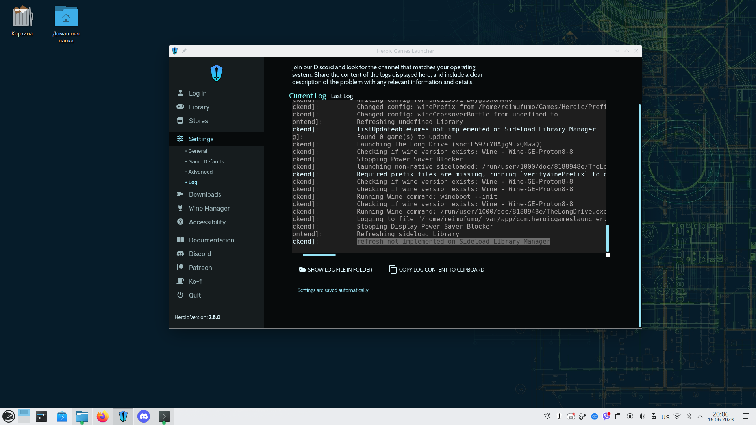Open the Discord link in the sidebar
The height and width of the screenshot is (425, 756).
pos(200,254)
